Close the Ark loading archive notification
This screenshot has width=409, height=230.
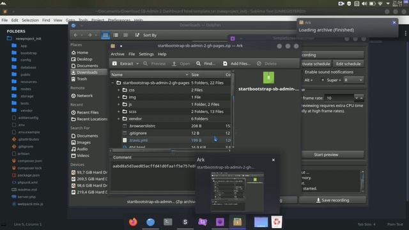click(x=394, y=23)
